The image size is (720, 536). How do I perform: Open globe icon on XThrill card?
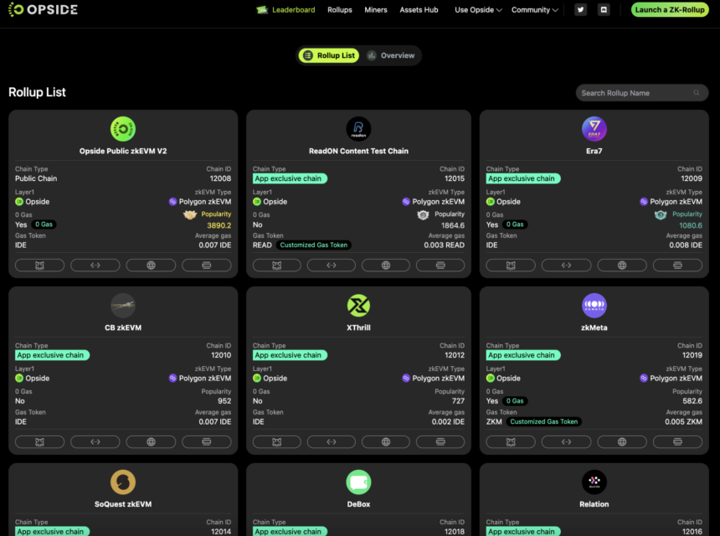pos(386,442)
